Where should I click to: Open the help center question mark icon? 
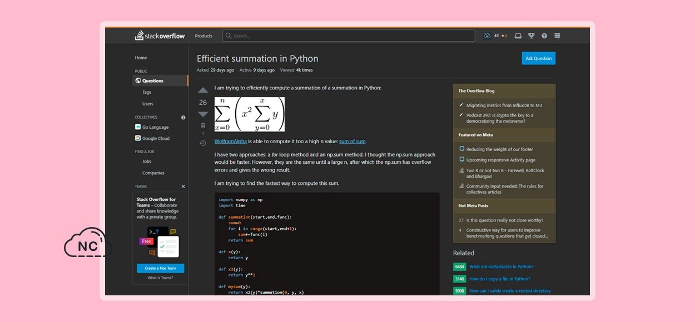(x=544, y=36)
